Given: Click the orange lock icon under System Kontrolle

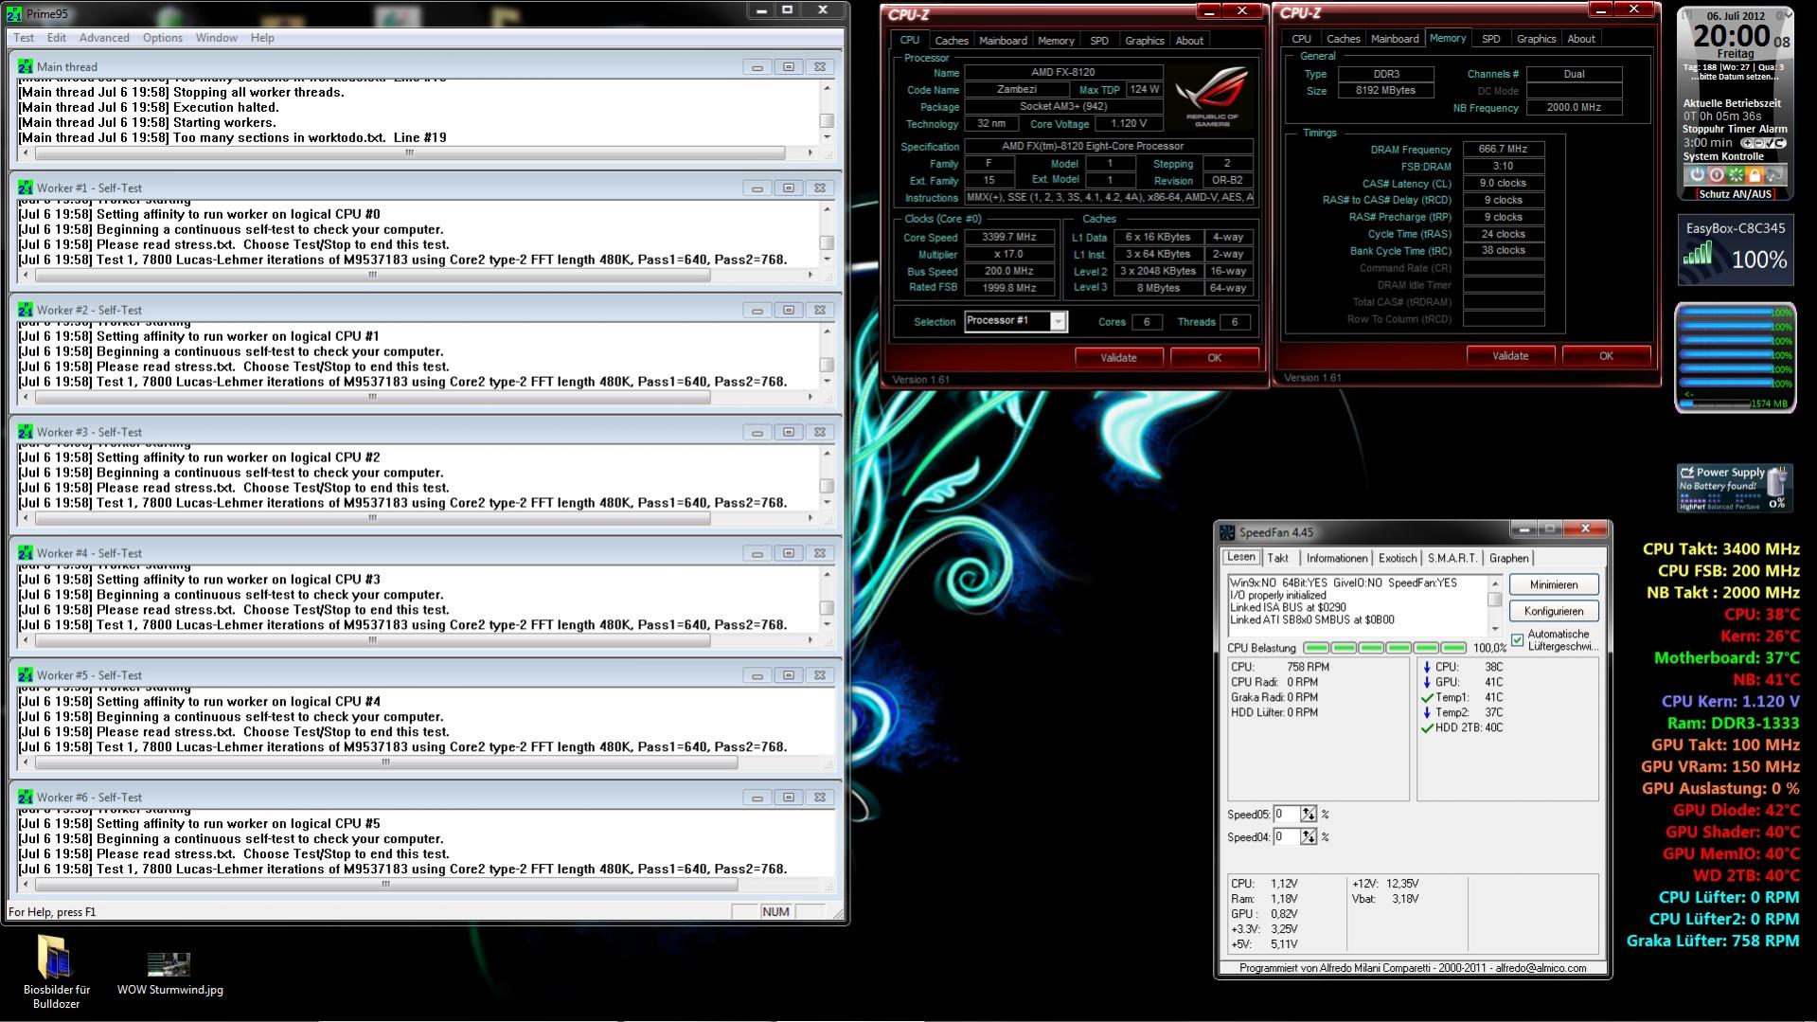Looking at the screenshot, I should pyautogui.click(x=1755, y=175).
